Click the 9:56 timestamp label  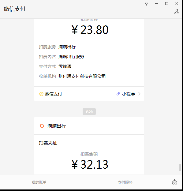89,111
